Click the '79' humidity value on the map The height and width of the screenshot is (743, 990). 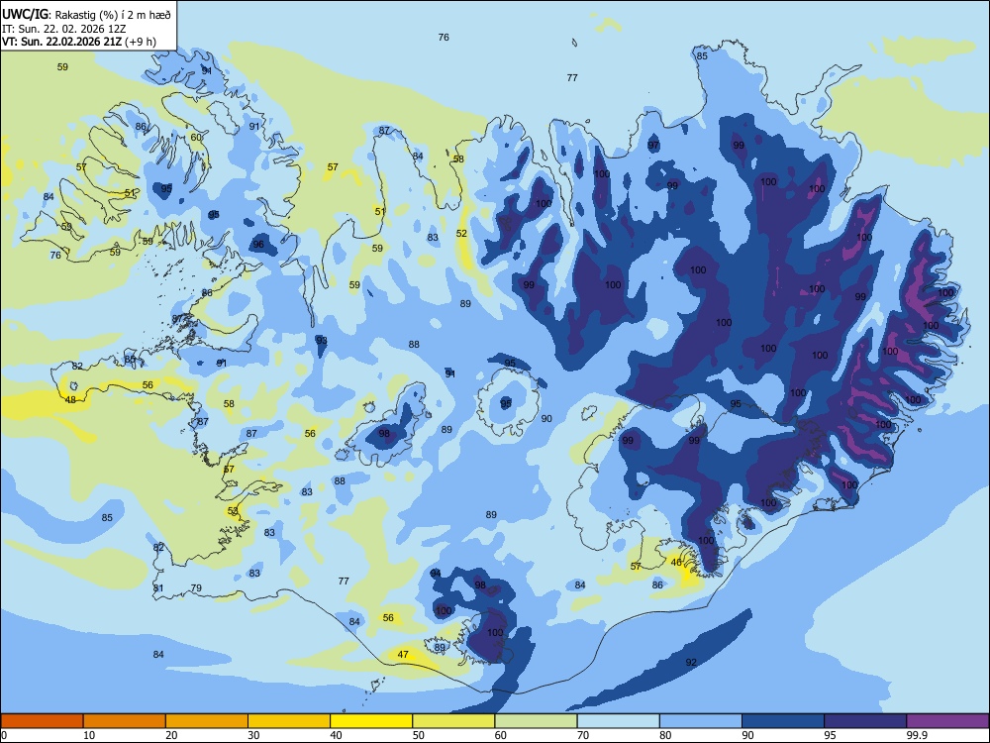(x=196, y=587)
